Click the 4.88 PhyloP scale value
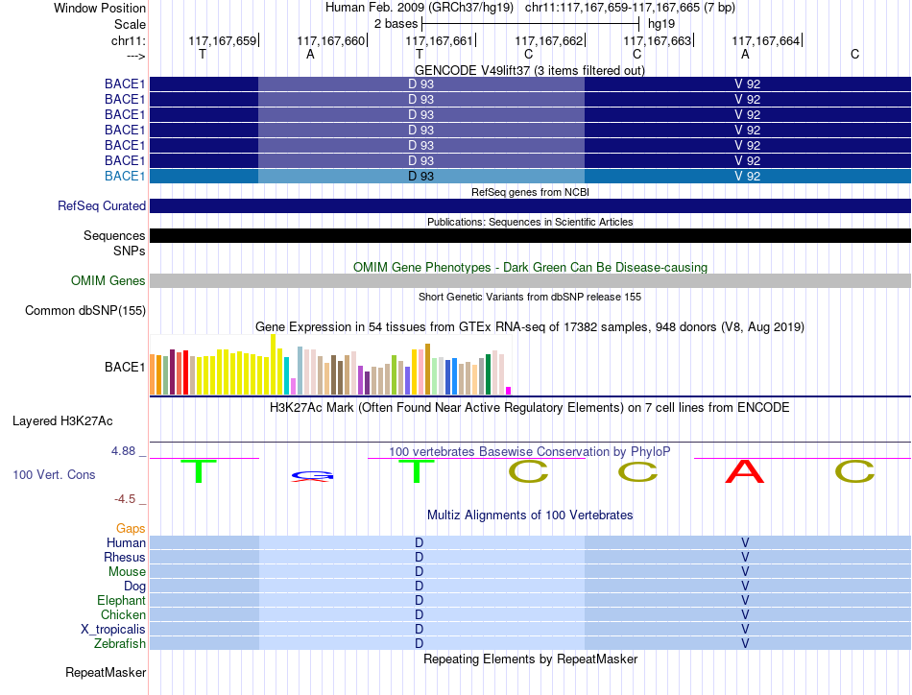 [123, 451]
